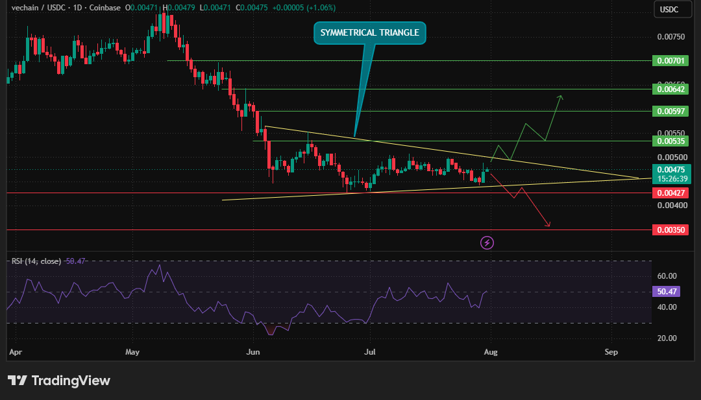This screenshot has height=400, width=701.
Task: Select the 0.00597 resistance price tag
Action: pyautogui.click(x=670, y=111)
